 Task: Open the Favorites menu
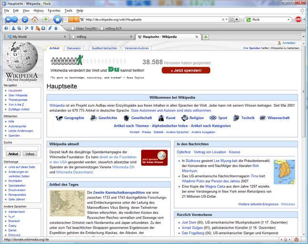click(x=54, y=10)
